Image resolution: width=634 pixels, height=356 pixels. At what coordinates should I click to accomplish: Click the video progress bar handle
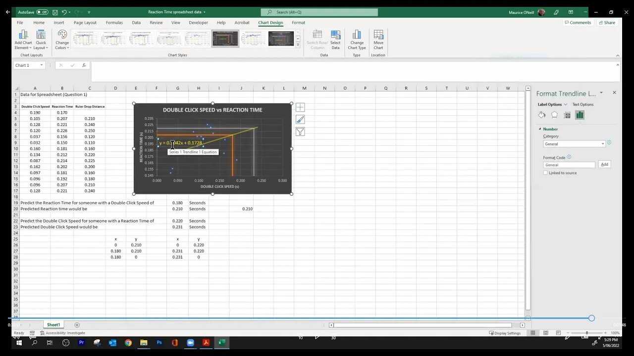[591, 318]
